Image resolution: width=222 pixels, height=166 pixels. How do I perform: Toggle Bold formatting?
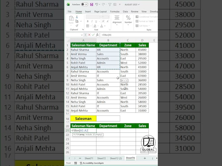click(x=88, y=21)
